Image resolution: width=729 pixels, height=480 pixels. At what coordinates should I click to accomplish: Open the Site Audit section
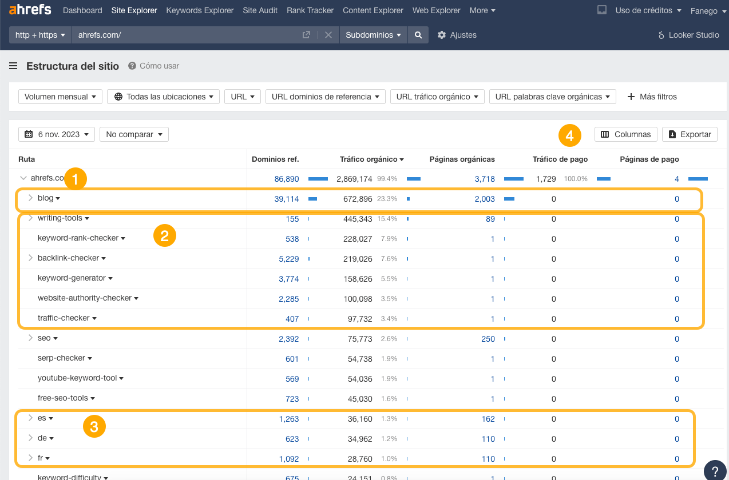tap(260, 10)
